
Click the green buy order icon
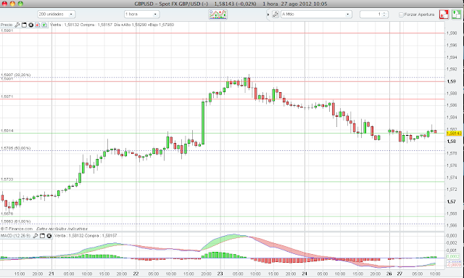click(456, 15)
